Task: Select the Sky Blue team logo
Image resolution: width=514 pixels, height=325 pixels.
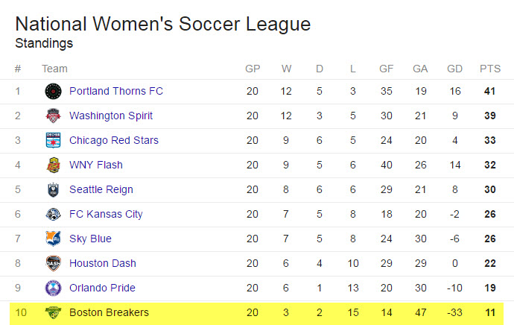Action: point(53,239)
